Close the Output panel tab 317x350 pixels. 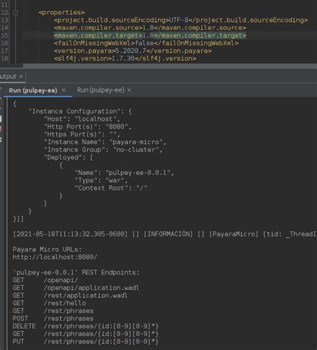pyautogui.click(x=21, y=76)
